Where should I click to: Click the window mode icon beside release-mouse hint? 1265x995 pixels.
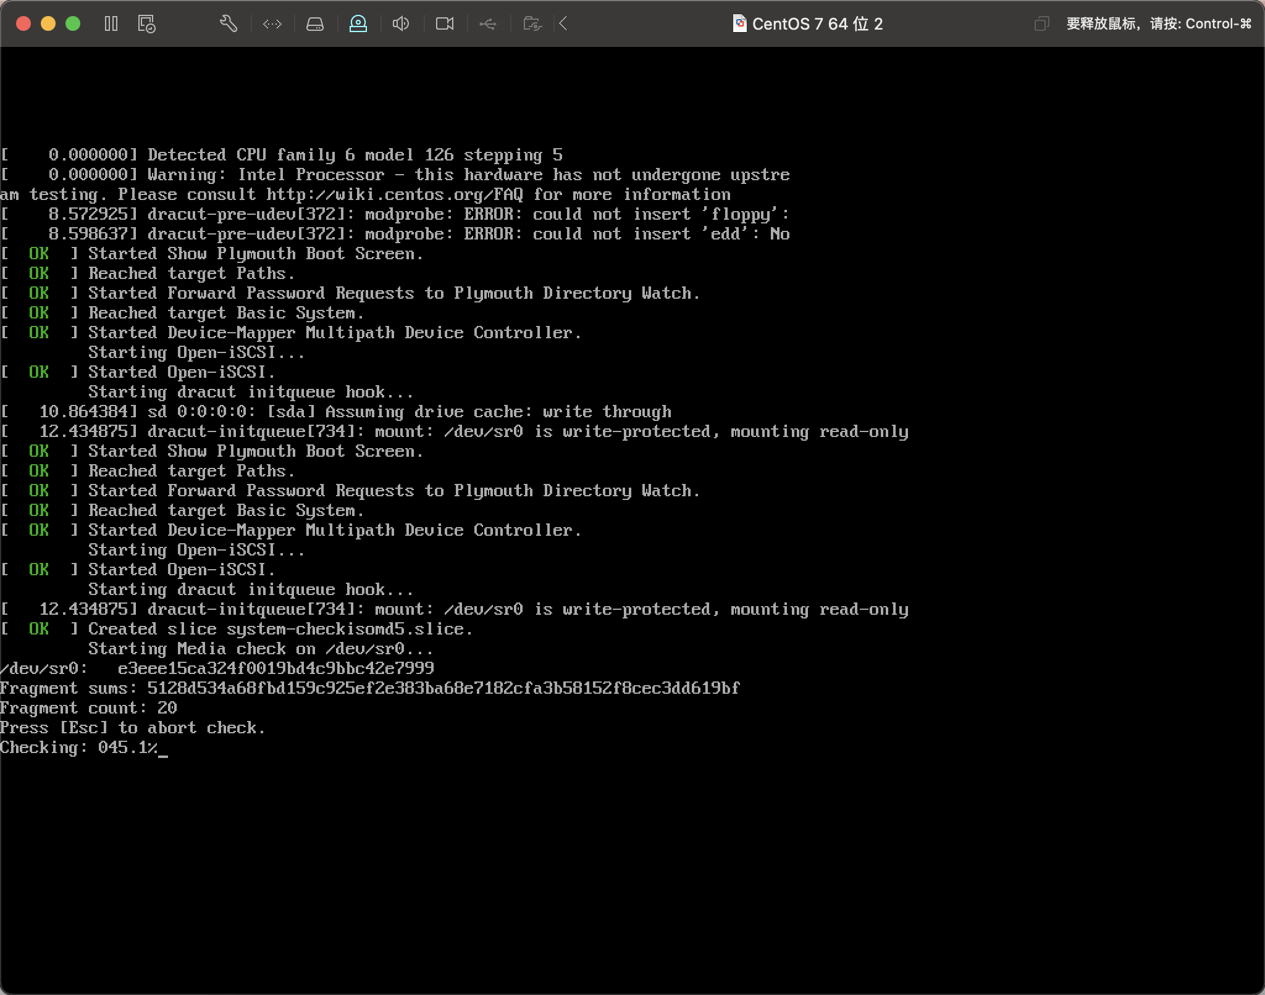coord(1042,24)
